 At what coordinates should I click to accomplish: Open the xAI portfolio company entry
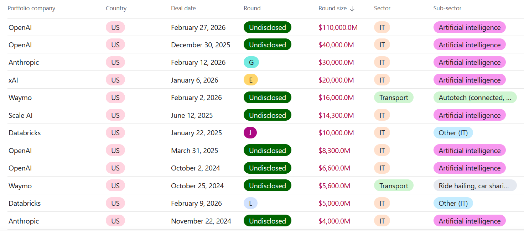tap(13, 80)
